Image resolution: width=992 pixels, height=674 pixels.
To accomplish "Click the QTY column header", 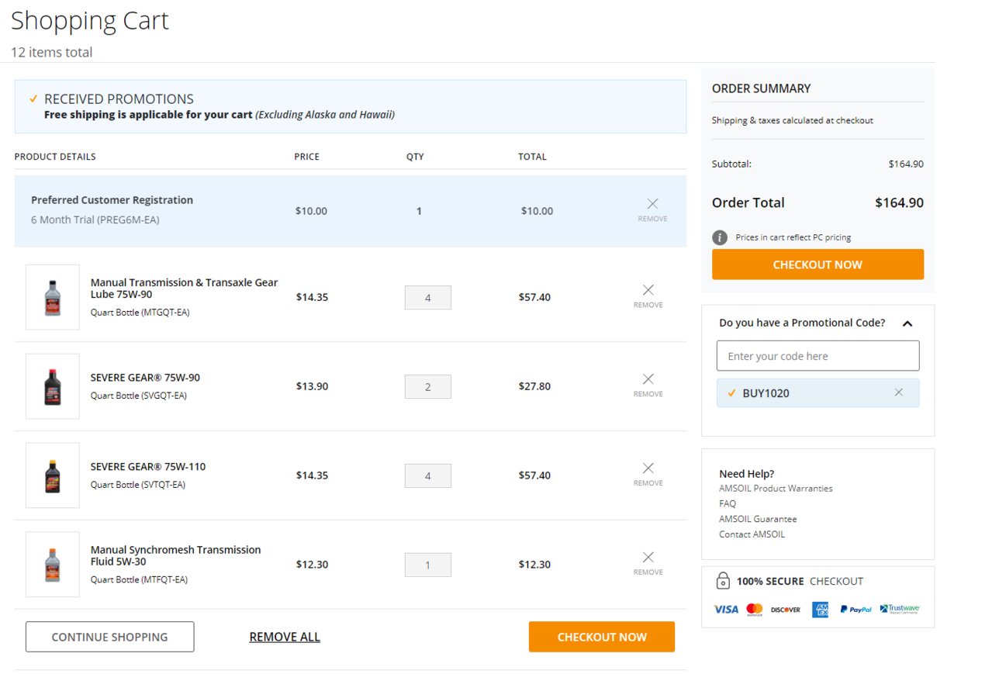I will pos(415,157).
